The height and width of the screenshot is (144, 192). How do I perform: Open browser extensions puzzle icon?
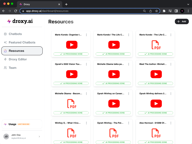[x=164, y=11]
